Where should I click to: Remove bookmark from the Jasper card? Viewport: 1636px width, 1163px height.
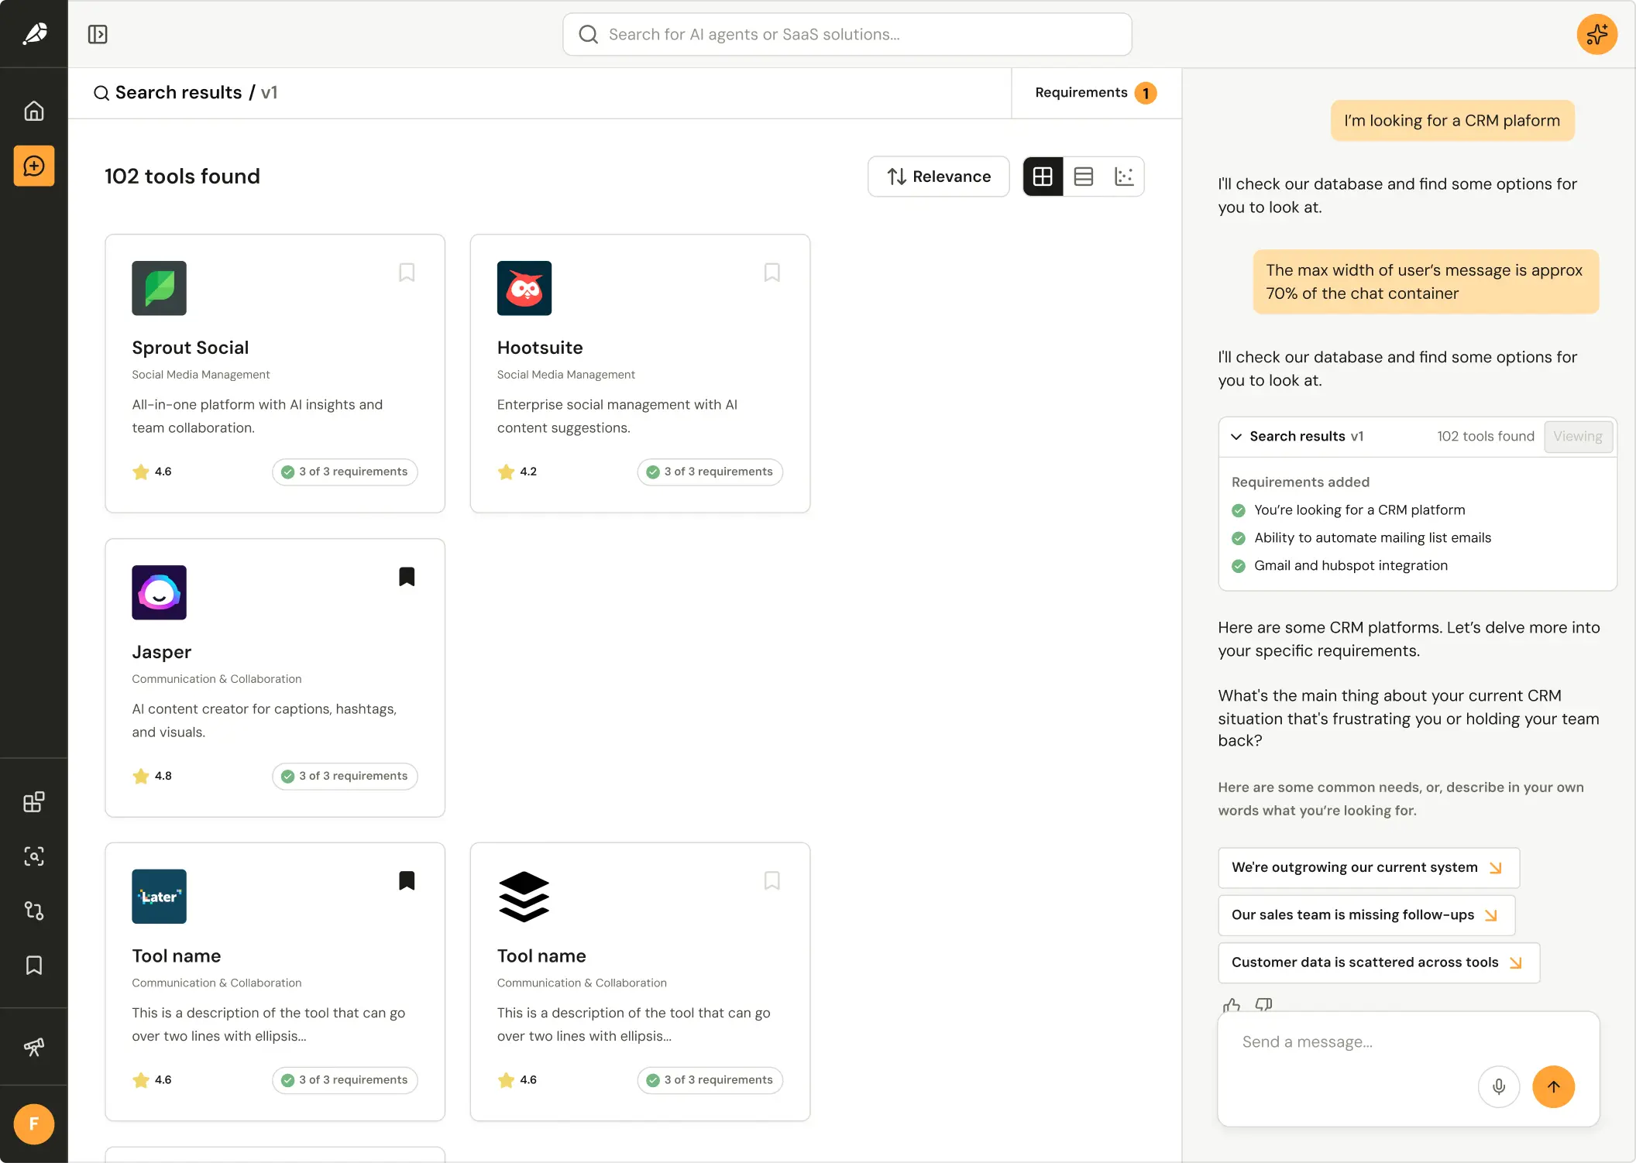[407, 577]
